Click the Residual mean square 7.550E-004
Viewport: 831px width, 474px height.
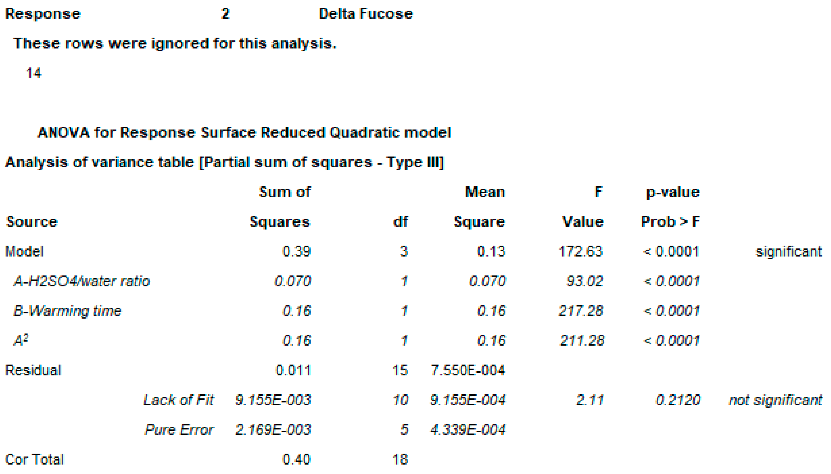(468, 370)
